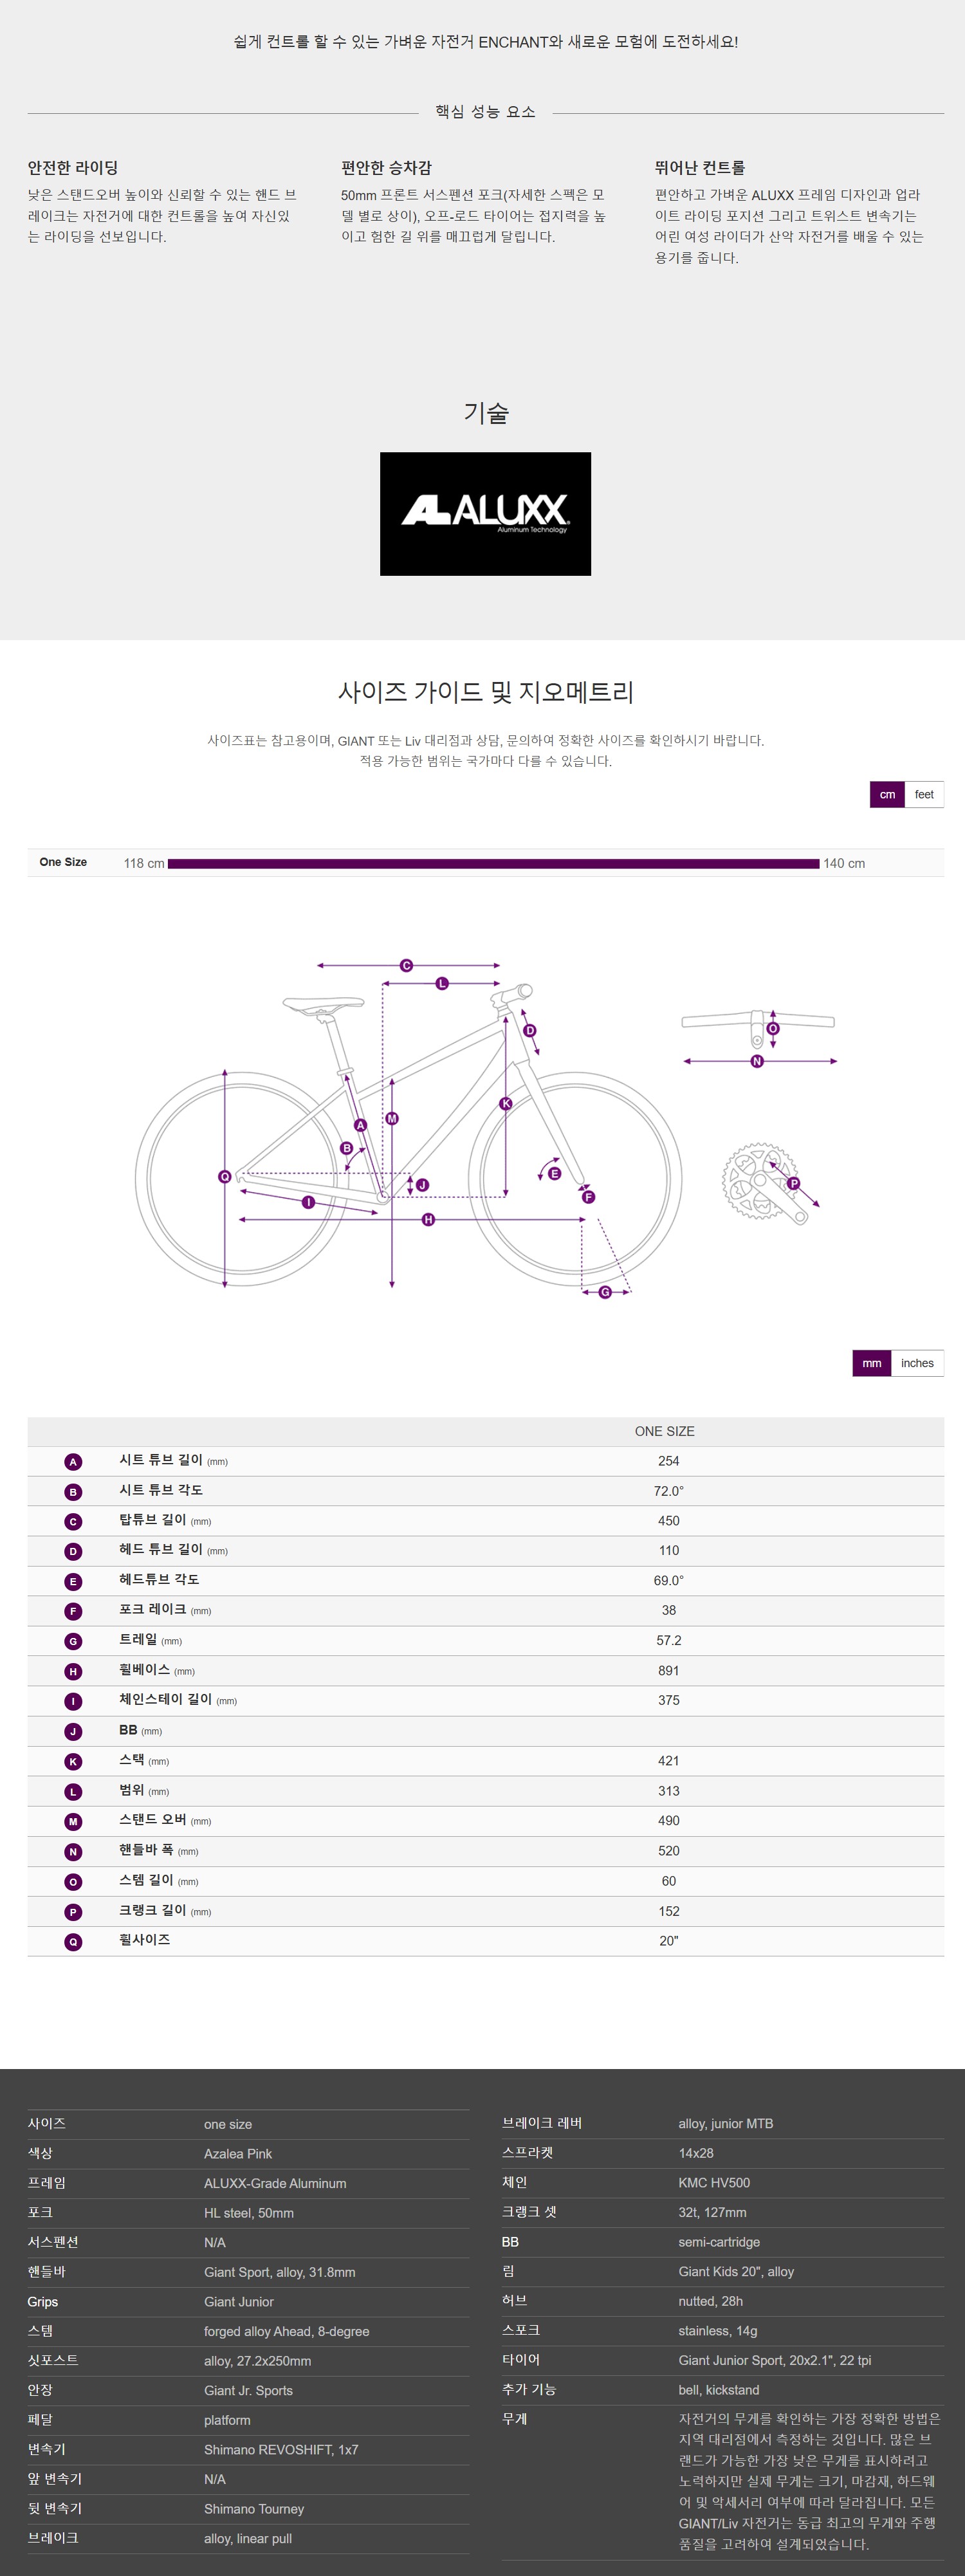This screenshot has height=2576, width=965.
Task: Click the ALUXX Aluminum Technology logo
Action: click(485, 514)
